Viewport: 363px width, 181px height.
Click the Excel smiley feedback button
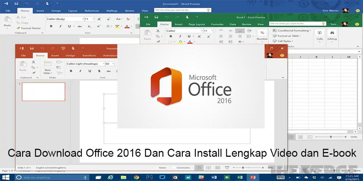pyautogui.click(x=357, y=24)
